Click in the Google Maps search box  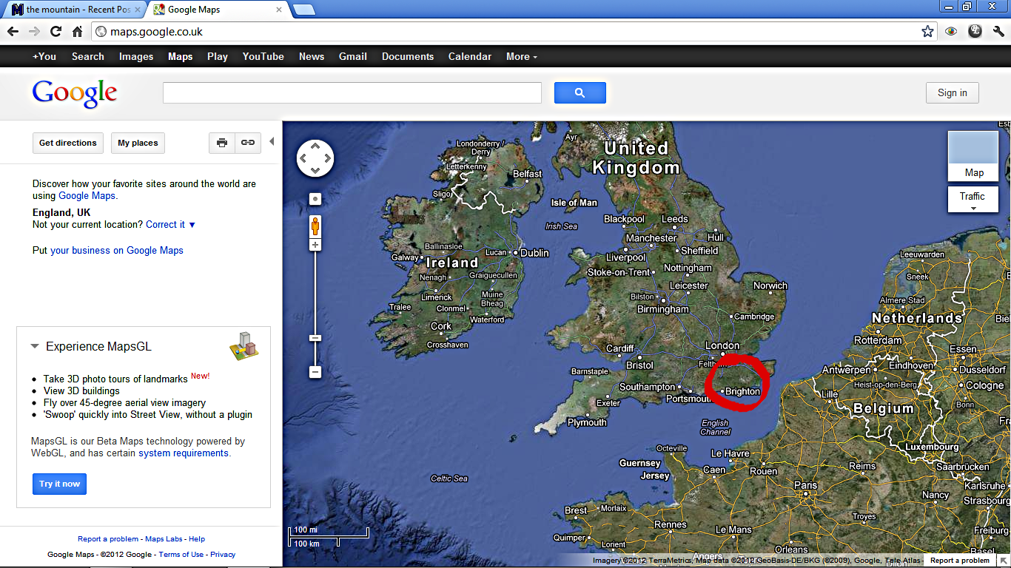[352, 92]
